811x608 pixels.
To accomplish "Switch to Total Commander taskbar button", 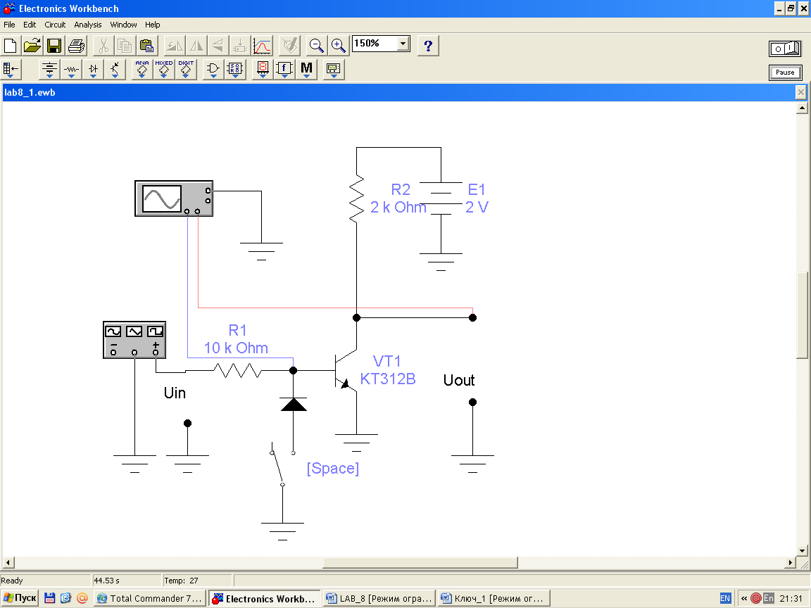I will 150,598.
